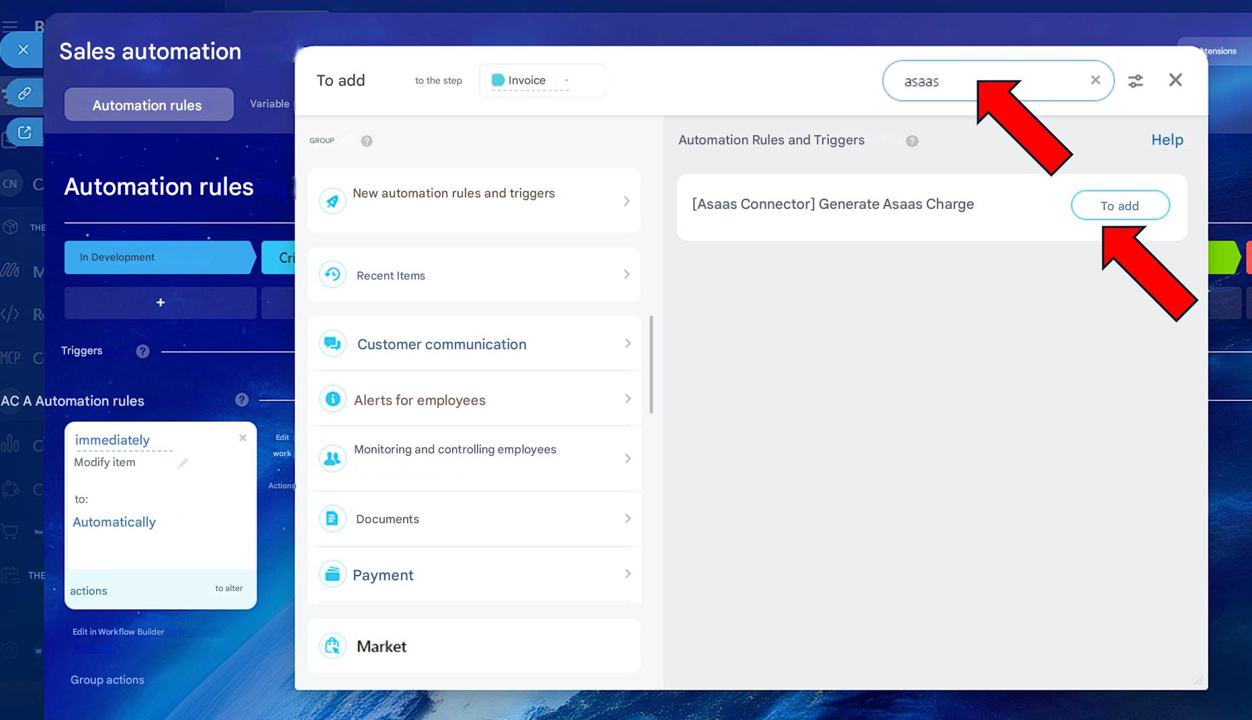Click the link icon in left sidebar

25,93
